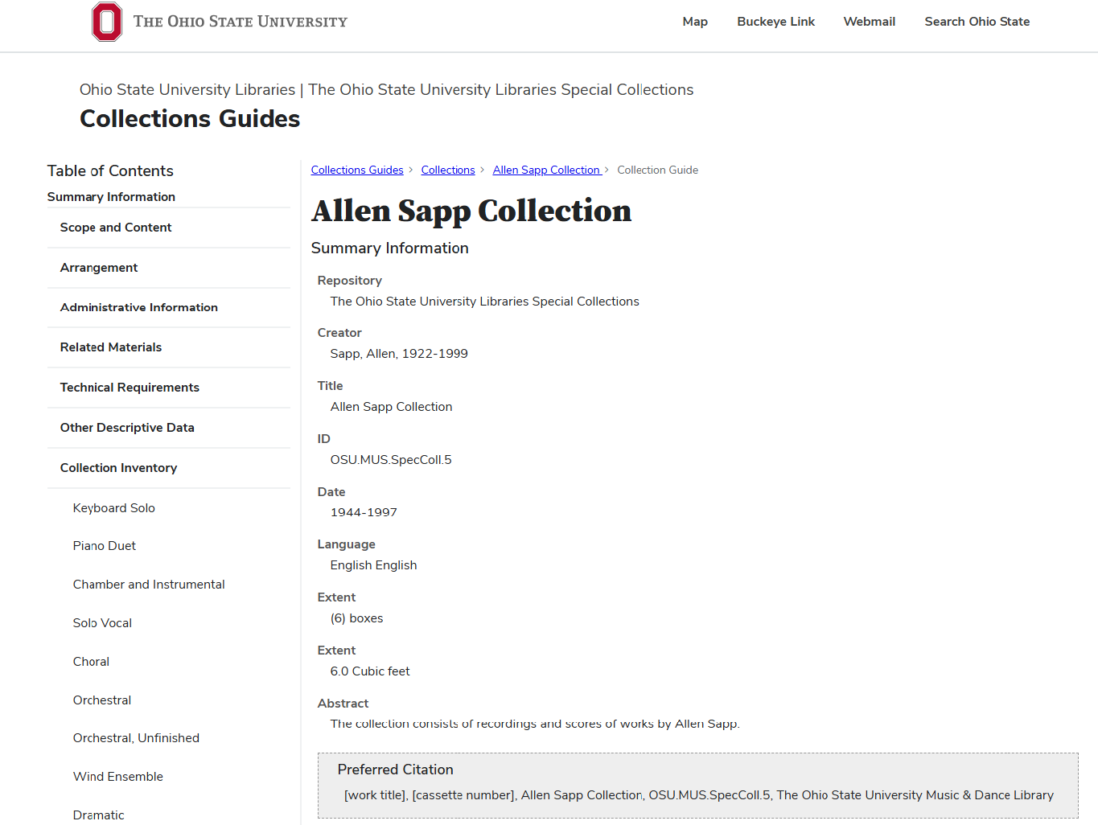Click the English English language value
The height and width of the screenshot is (825, 1098).
(373, 565)
